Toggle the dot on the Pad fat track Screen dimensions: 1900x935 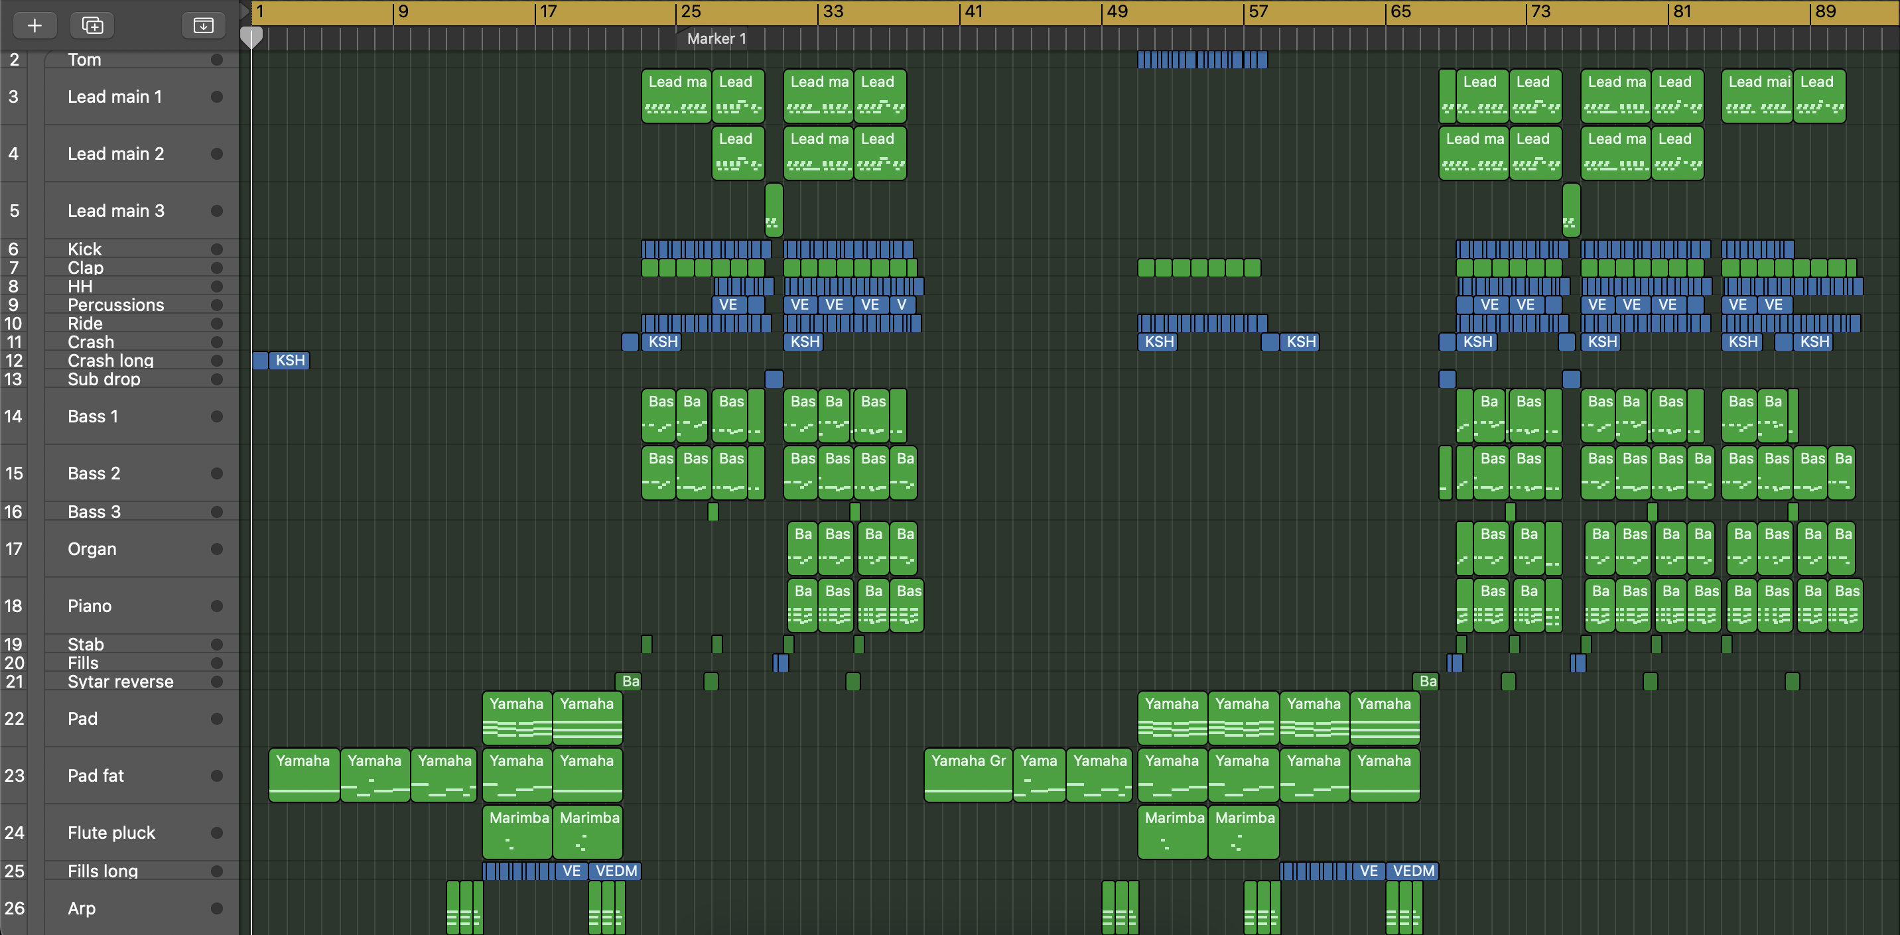click(x=217, y=776)
